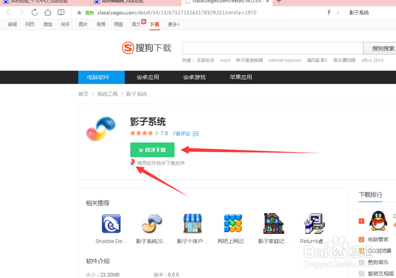Click the lightning speed-mode icon
396x278 pixels.
(x=329, y=13)
